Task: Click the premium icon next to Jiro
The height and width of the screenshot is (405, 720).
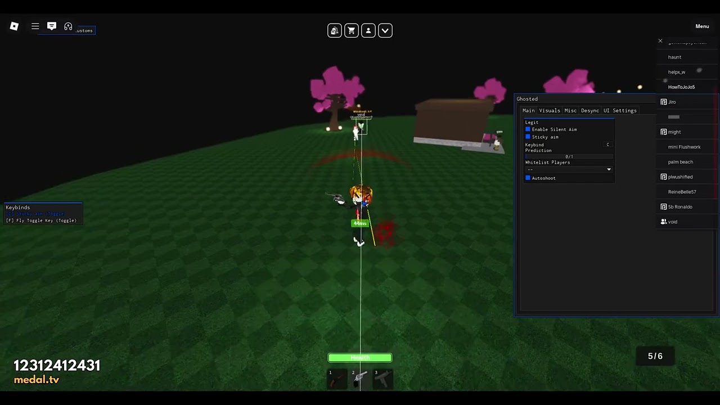Action: tap(664, 102)
